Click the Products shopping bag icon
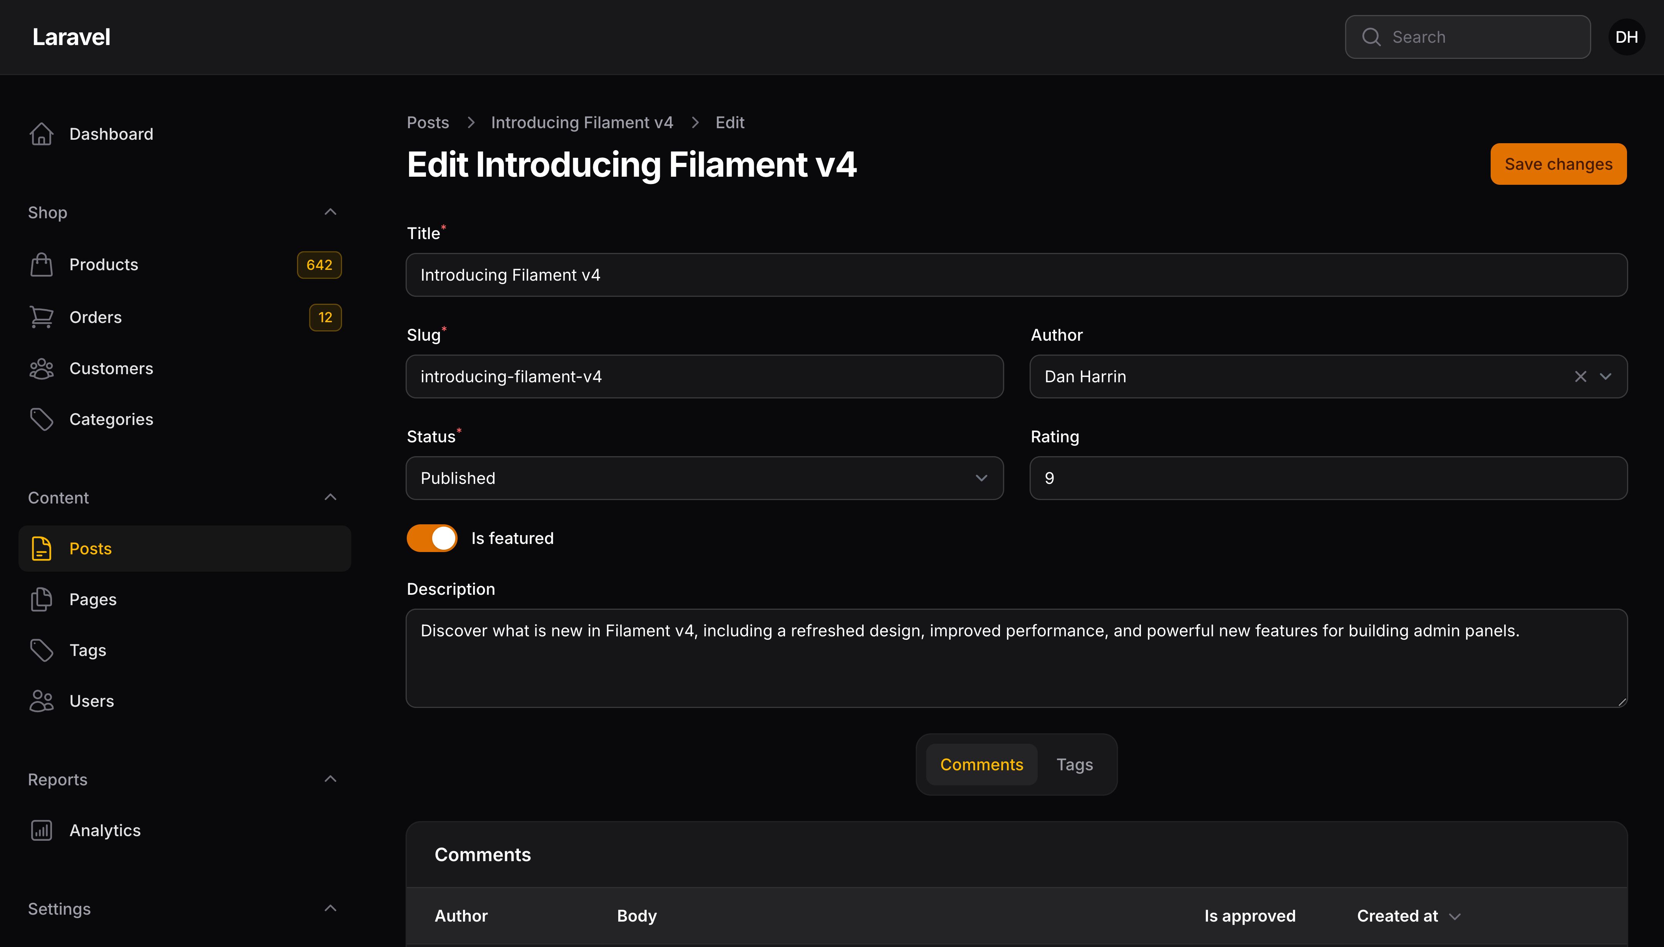Image resolution: width=1664 pixels, height=947 pixels. (x=41, y=265)
